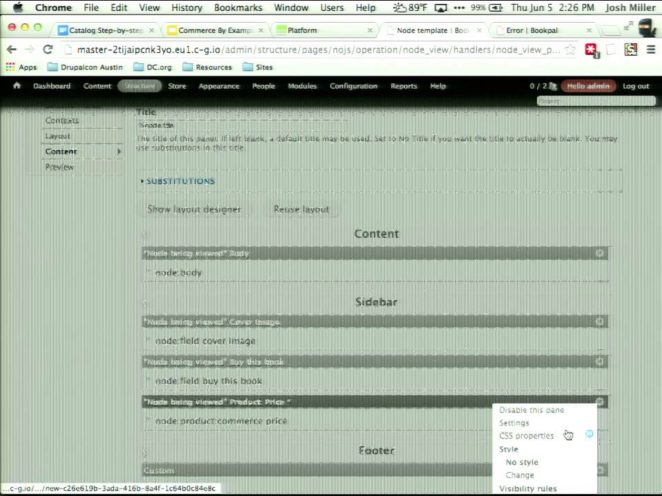662x496 pixels.
Task: Reload the page with the browser refresh icon
Action: tap(48, 50)
